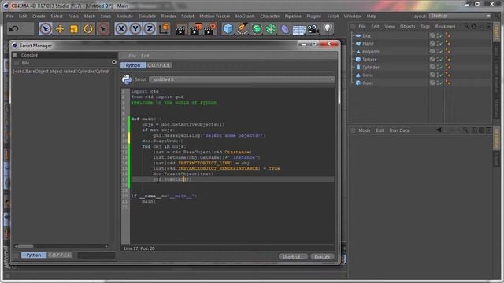Select the Polygon object in Object Manager
This screenshot has height=283, width=504.
pyautogui.click(x=371, y=51)
